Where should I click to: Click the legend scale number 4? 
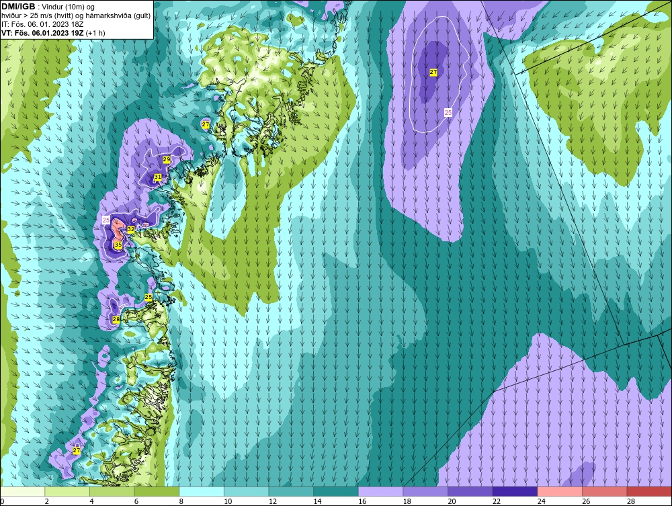91,501
